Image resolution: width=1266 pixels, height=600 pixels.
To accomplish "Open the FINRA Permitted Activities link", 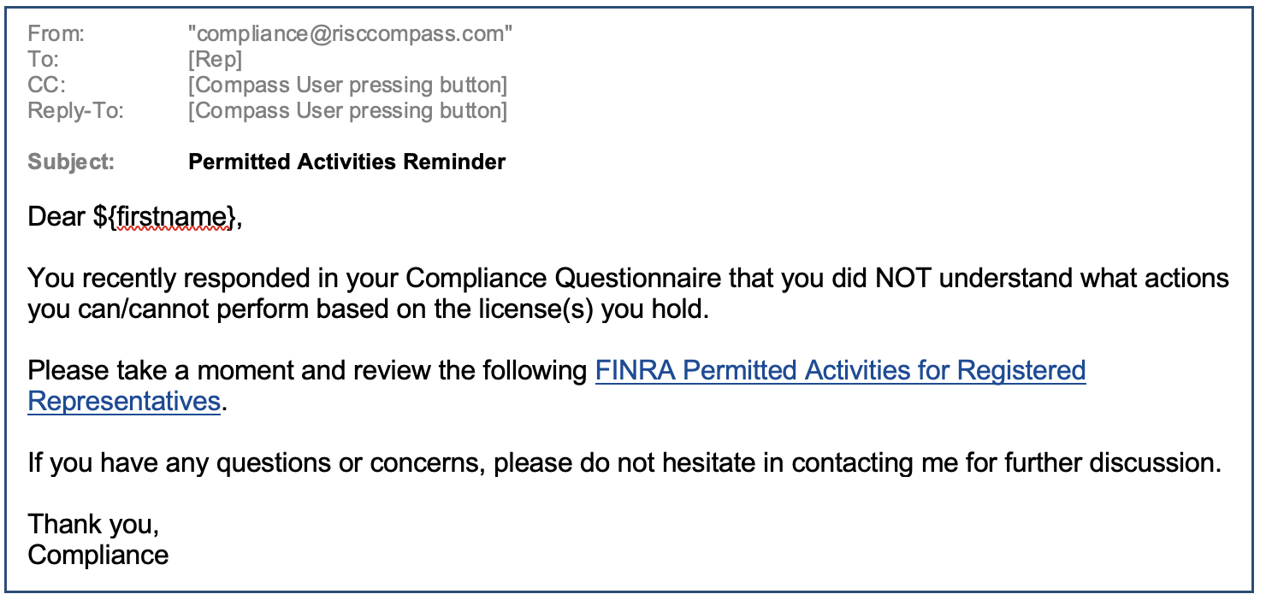I will pyautogui.click(x=840, y=371).
